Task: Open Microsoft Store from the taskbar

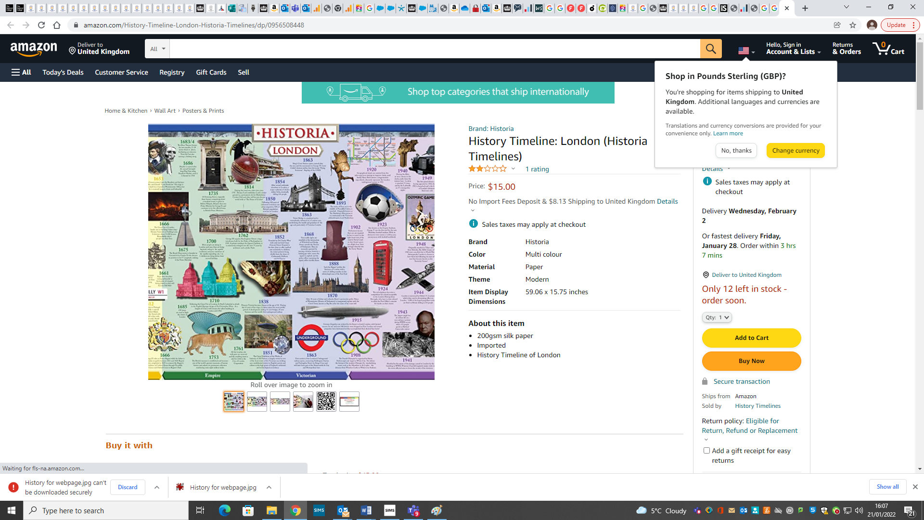Action: [x=248, y=510]
